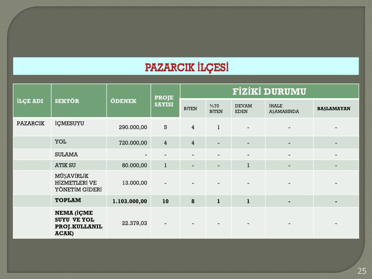This screenshot has width=372, height=279.
Task: Click the NEMA (İÇME SUYU VE YOL) cell
Action: click(78, 223)
